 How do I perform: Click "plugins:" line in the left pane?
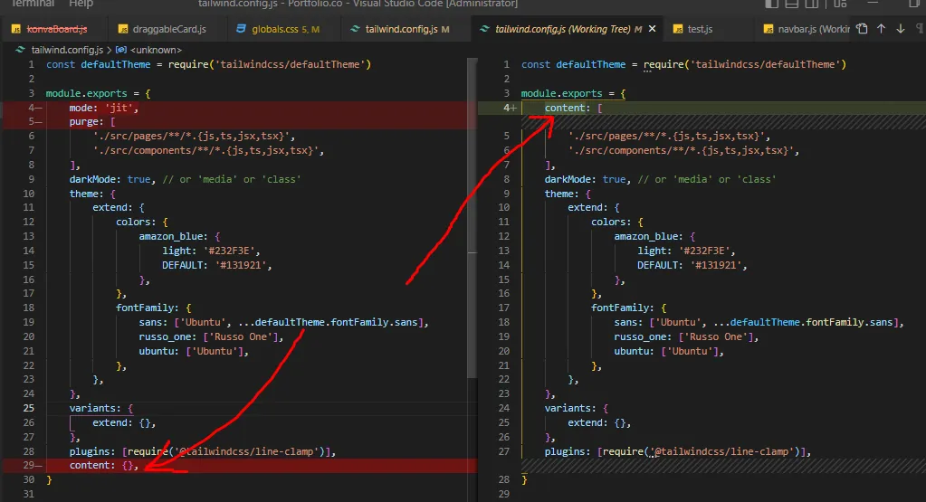[203, 452]
